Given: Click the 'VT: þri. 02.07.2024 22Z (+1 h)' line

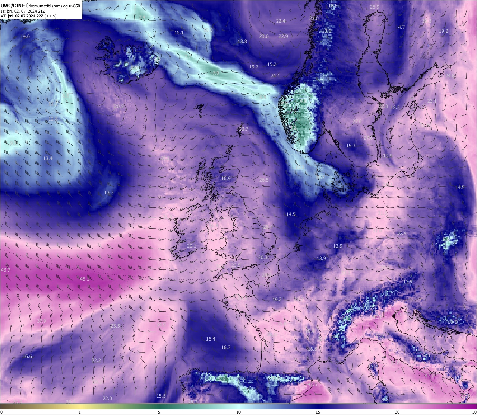Looking at the screenshot, I should 29,16.
